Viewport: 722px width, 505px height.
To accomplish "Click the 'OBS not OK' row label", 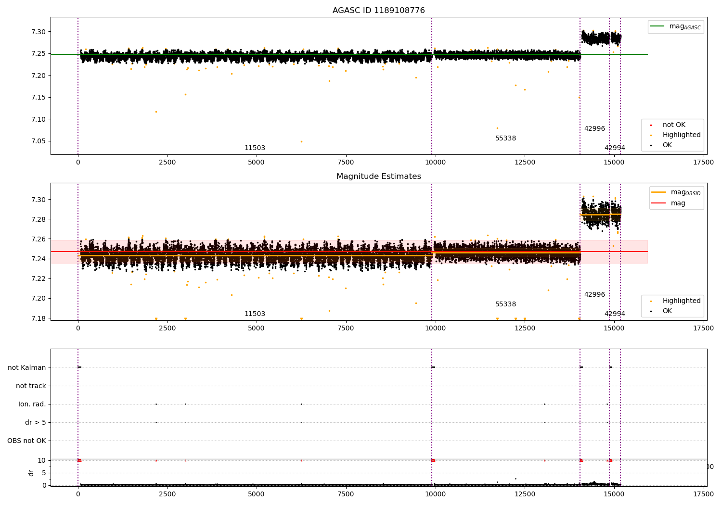I will click(x=26, y=441).
